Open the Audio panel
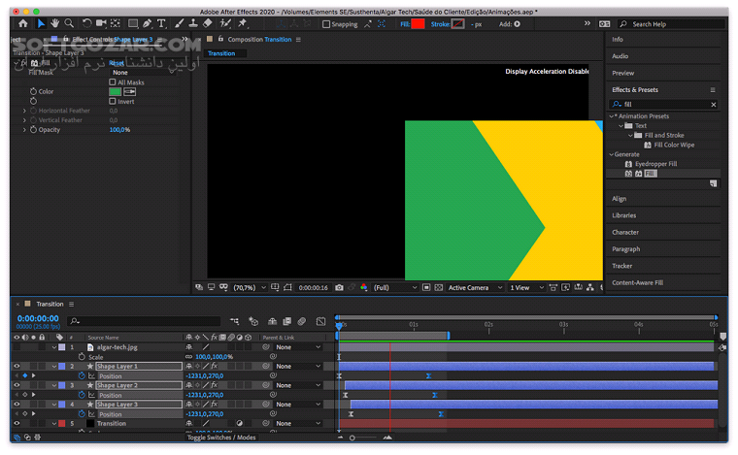Screen dimensions: 738x455 620,56
